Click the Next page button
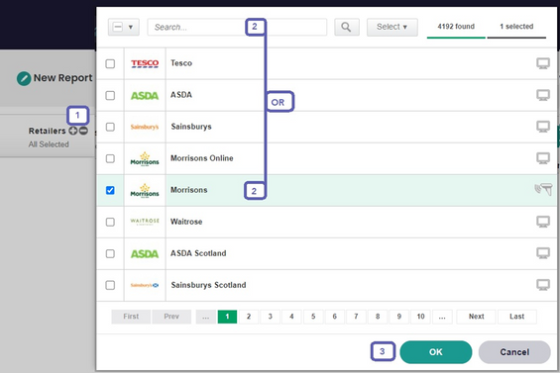The width and height of the screenshot is (560, 373). (476, 317)
